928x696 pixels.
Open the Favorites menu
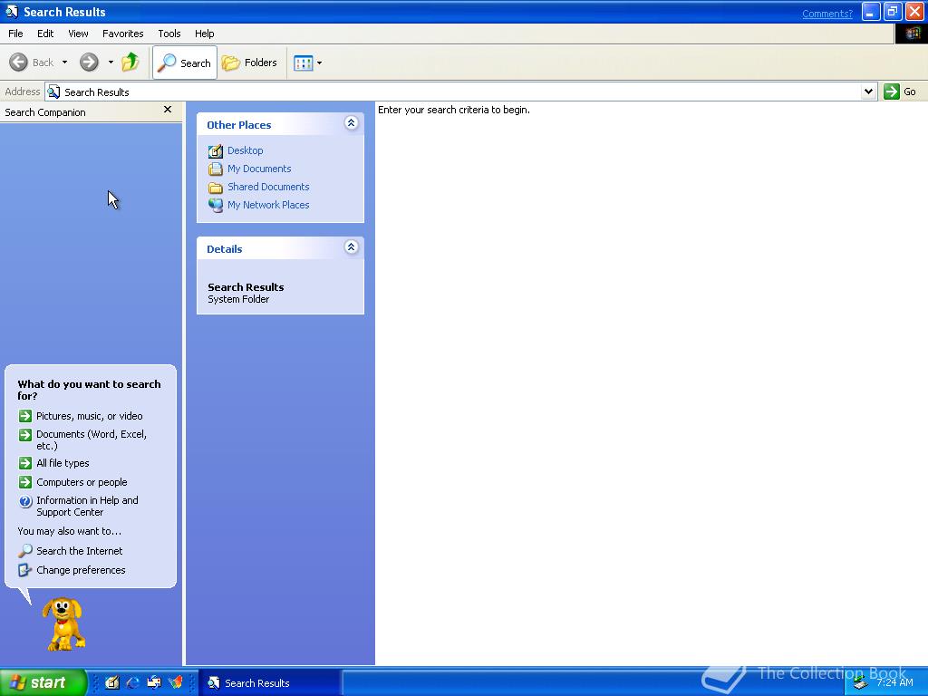(122, 34)
